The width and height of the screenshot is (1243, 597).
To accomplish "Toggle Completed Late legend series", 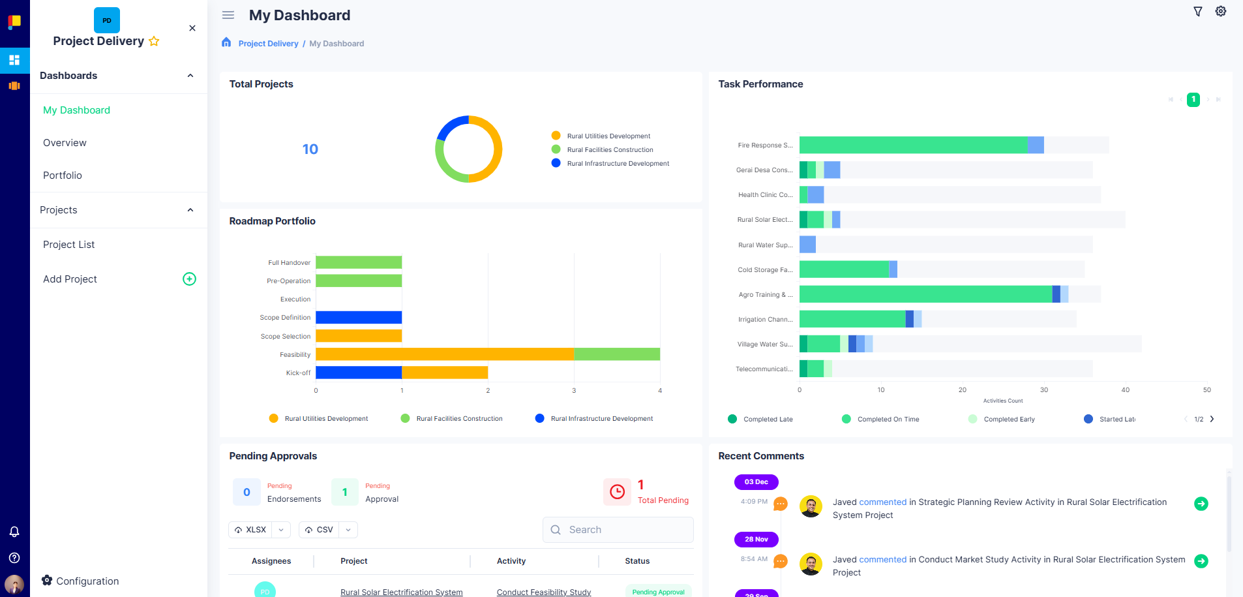I will click(x=760, y=419).
